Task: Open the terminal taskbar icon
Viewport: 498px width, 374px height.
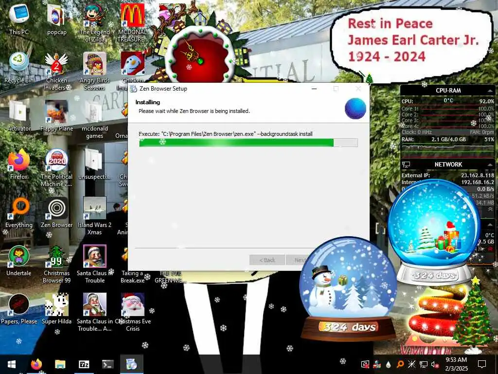Action: click(107, 364)
